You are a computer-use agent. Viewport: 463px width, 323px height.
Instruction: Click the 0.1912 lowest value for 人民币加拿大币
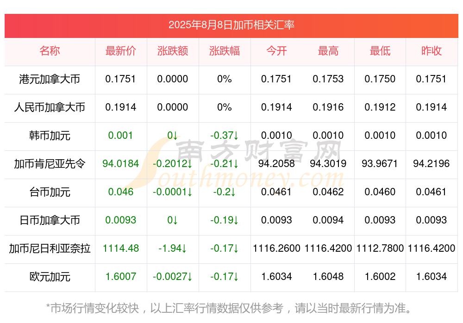[x=380, y=107]
